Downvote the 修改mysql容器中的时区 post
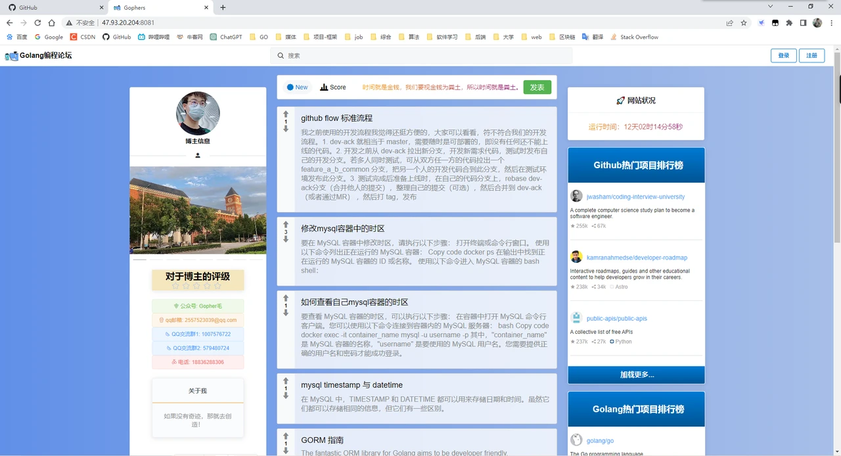The image size is (841, 456). (x=286, y=239)
